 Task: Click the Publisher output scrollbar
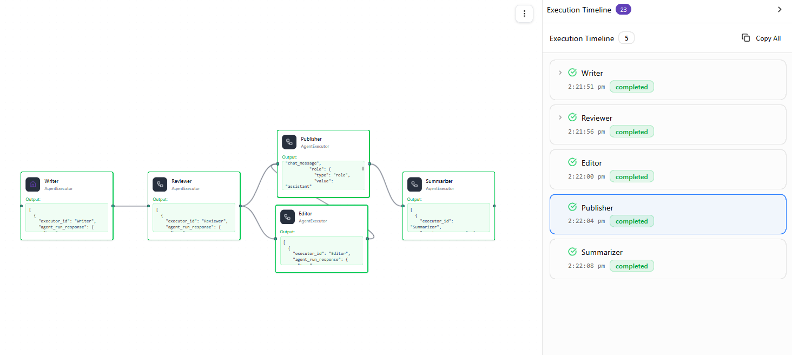point(363,169)
